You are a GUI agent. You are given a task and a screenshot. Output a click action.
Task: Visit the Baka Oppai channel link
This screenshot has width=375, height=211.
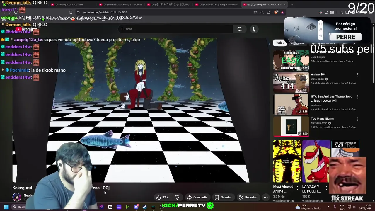pyautogui.click(x=317, y=79)
